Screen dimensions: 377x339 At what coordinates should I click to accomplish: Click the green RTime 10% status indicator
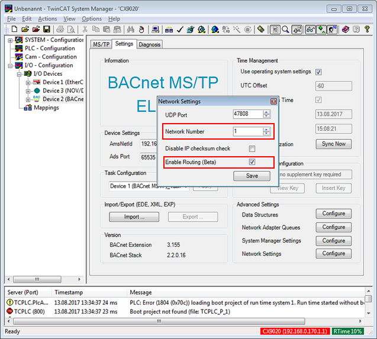(347, 331)
